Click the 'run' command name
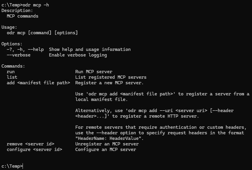Screen dimensions: 252x170 11,72
